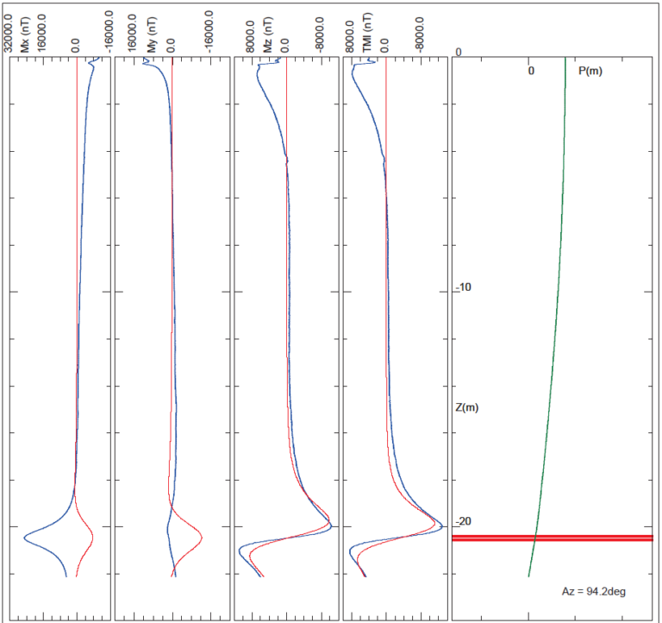Click the blue Mx curve peak near bottom
This screenshot has height=623, width=662.
(26, 538)
